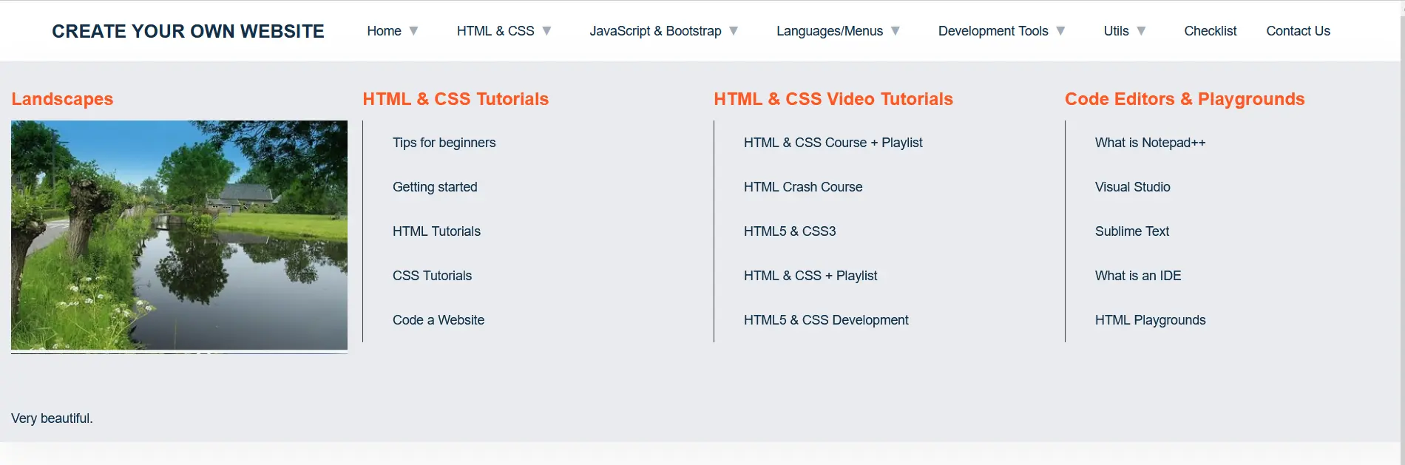Image resolution: width=1405 pixels, height=465 pixels.
Task: Expand the JavaScript & Bootstrap dropdown arrow
Action: tap(734, 31)
